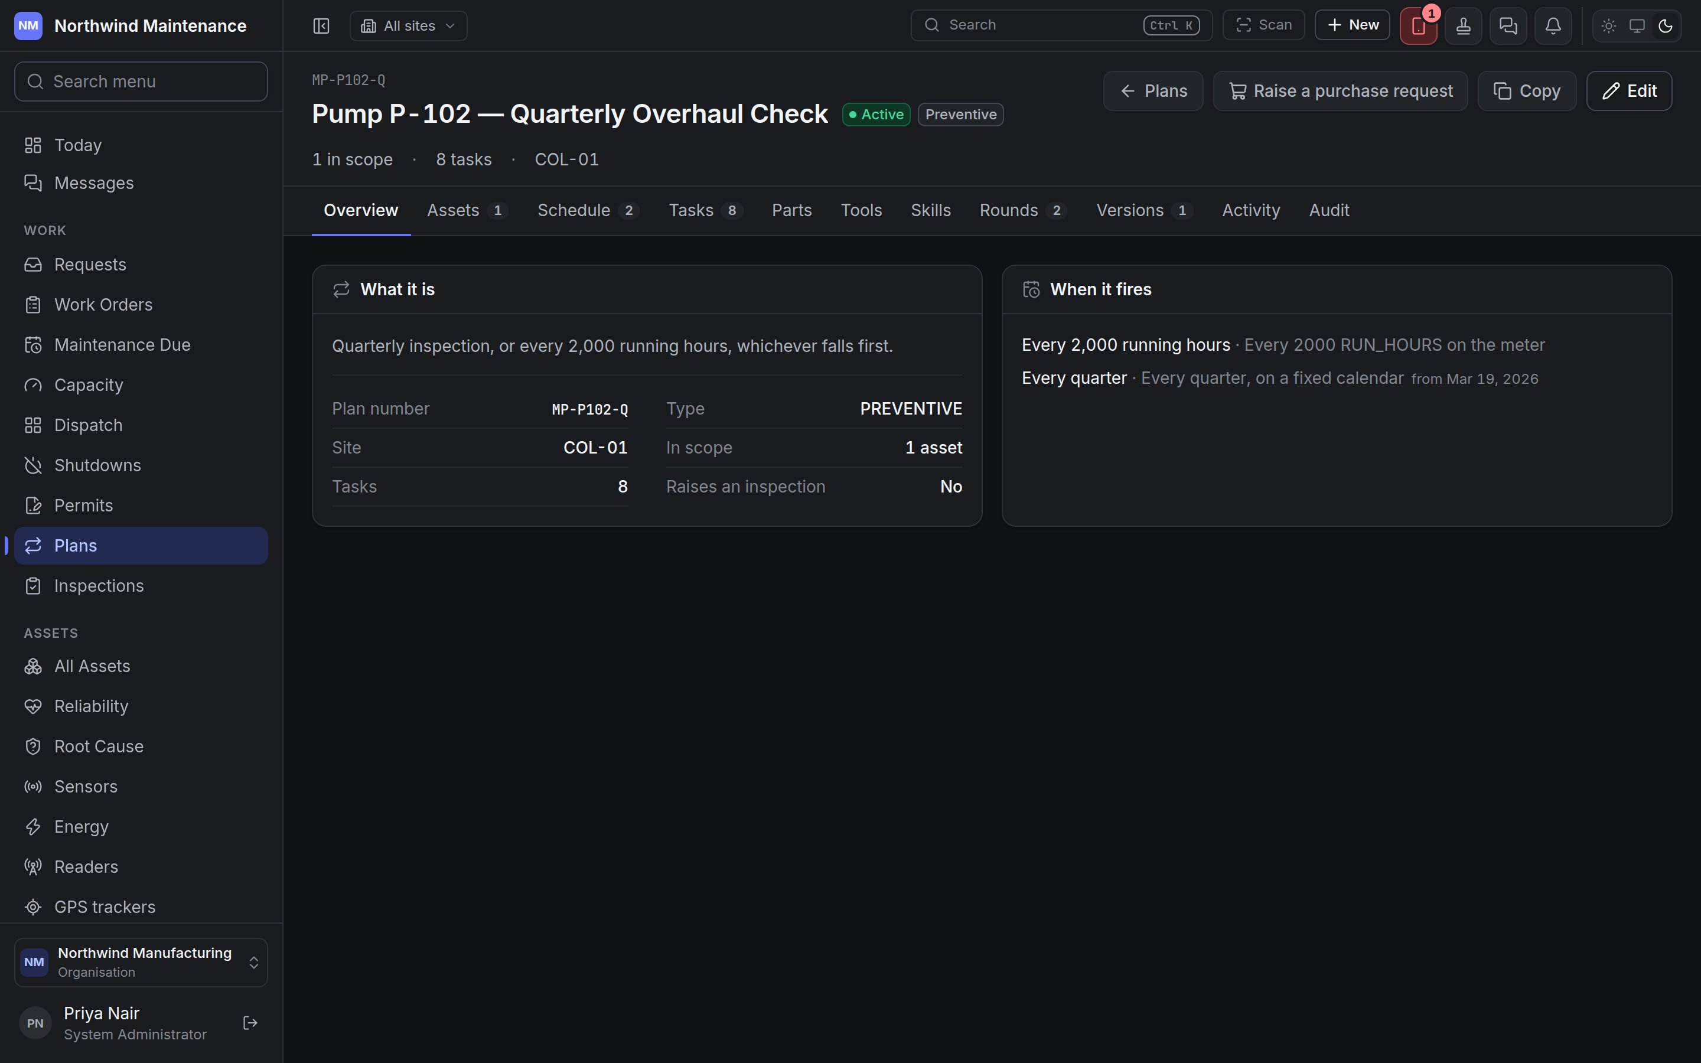The image size is (1701, 1063).
Task: Open the All sites selector
Action: (x=408, y=26)
